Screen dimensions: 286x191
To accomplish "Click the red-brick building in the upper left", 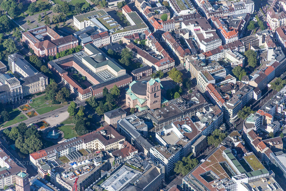I will point(47,41).
